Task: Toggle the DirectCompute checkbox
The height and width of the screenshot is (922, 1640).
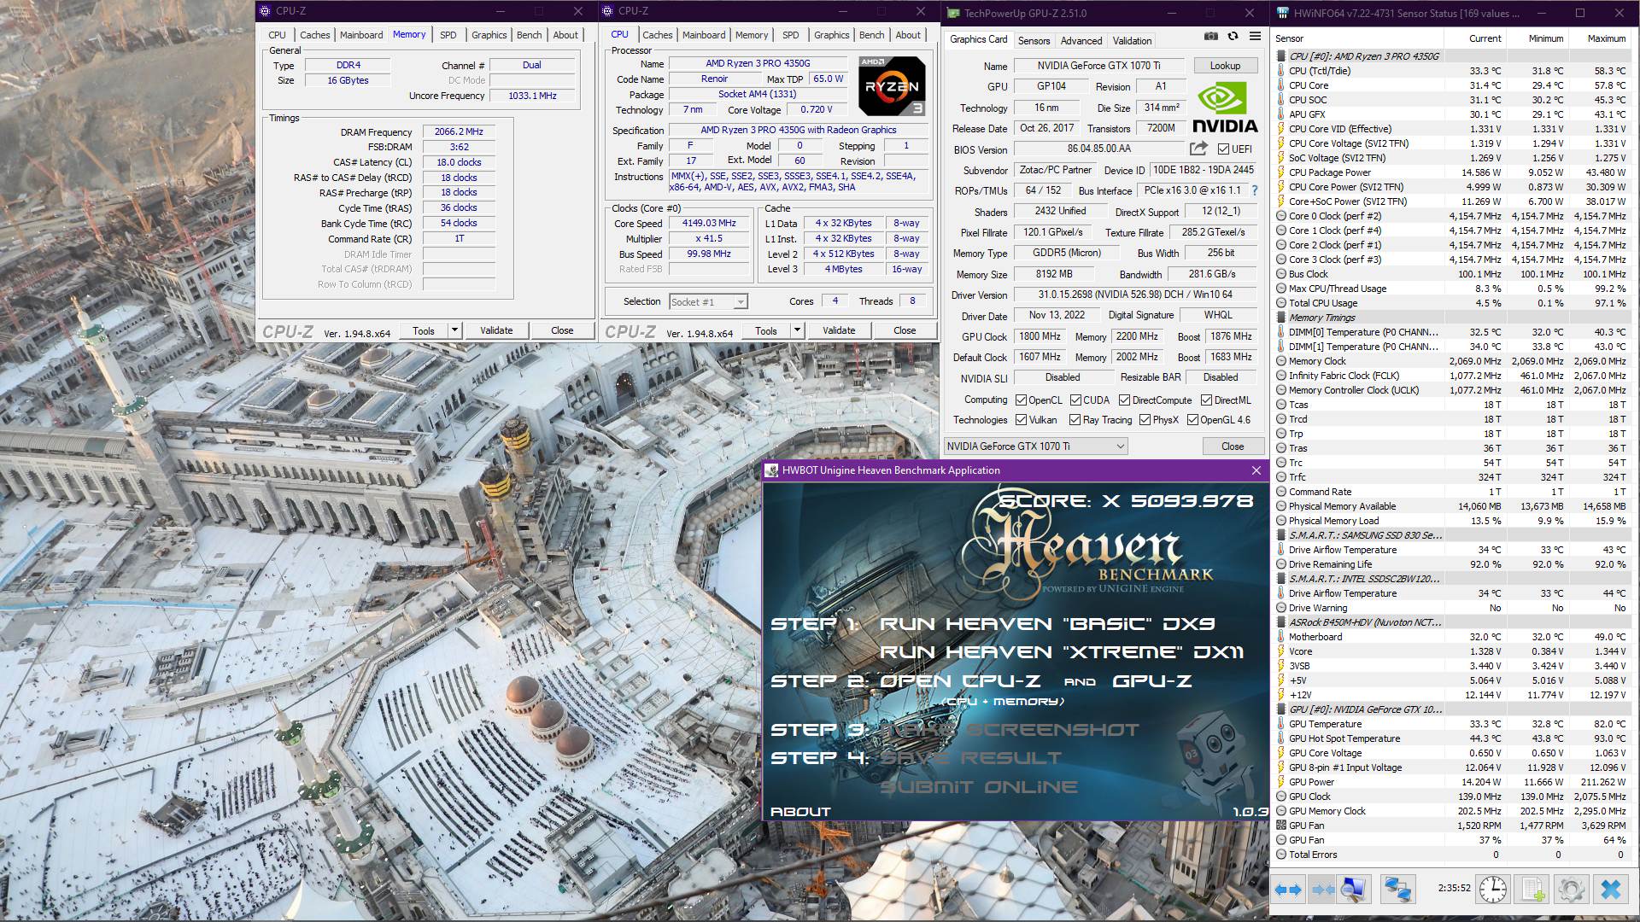Action: (1124, 400)
